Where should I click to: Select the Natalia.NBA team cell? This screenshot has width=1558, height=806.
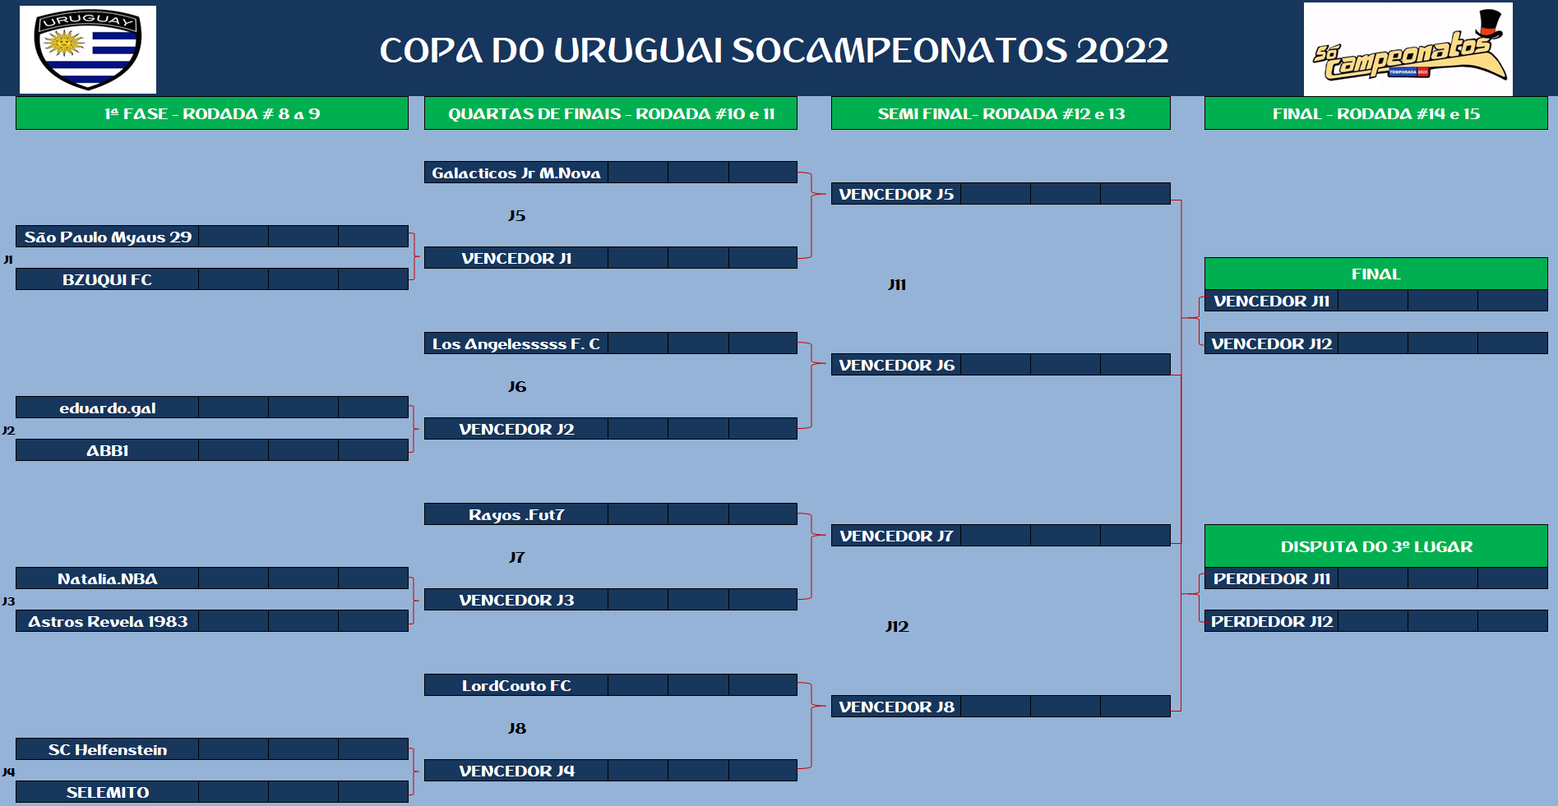point(108,578)
